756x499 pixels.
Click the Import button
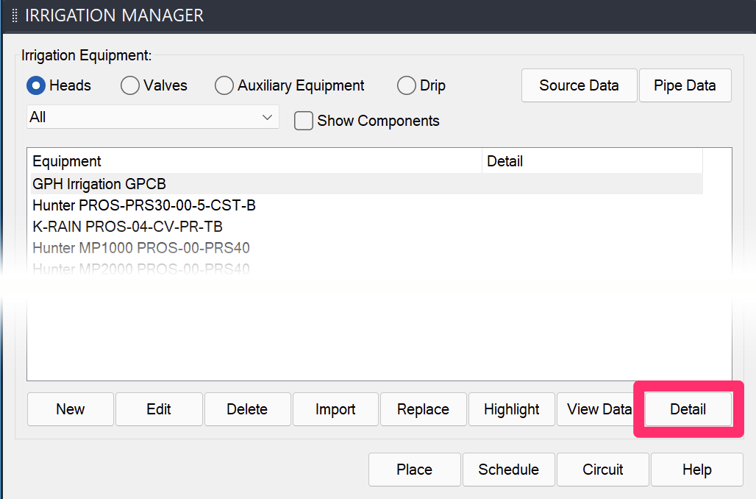(x=335, y=409)
